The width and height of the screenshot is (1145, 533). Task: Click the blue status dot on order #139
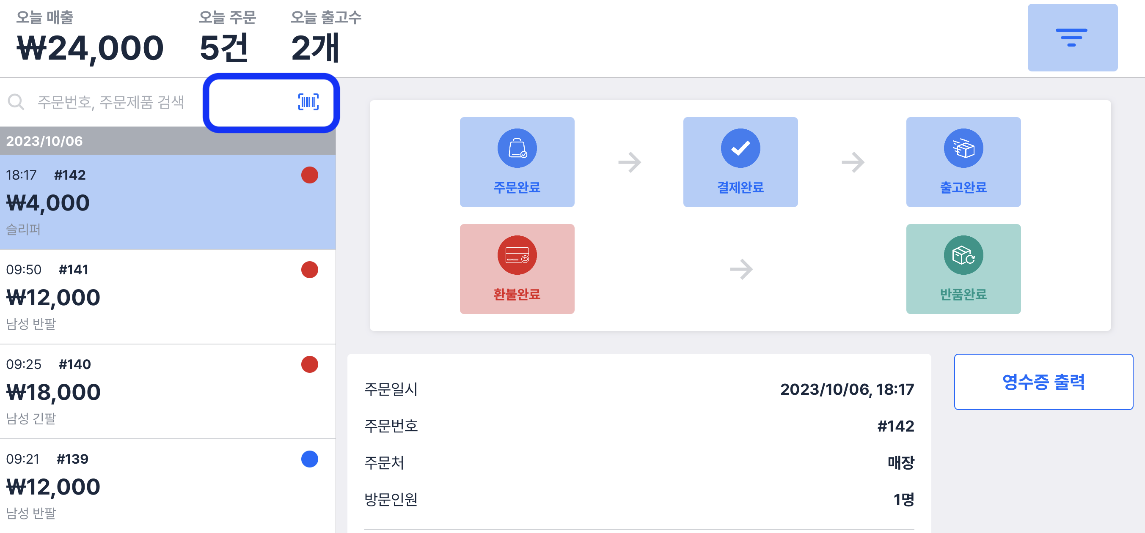[309, 459]
